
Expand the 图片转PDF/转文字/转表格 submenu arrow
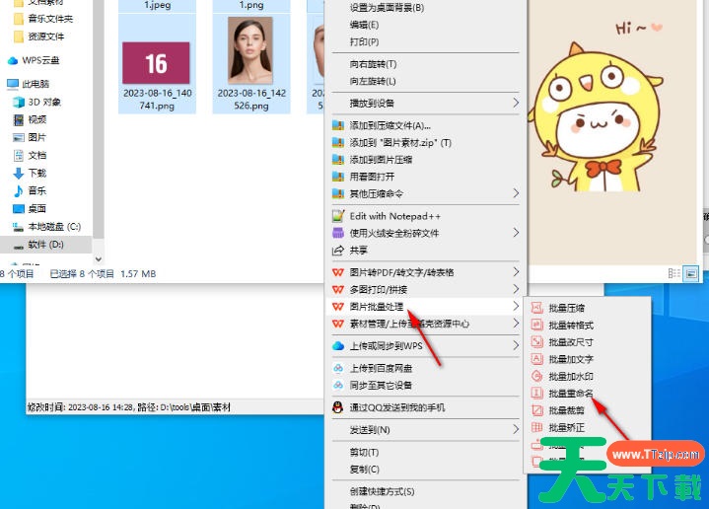pos(515,272)
